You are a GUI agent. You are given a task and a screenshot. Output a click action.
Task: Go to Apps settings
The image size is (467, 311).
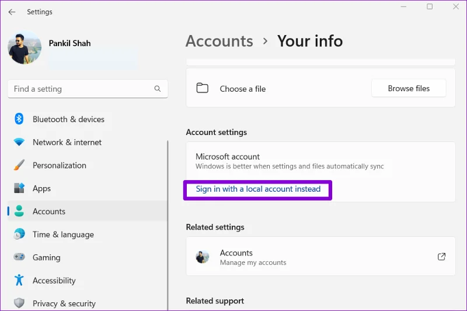(87, 188)
